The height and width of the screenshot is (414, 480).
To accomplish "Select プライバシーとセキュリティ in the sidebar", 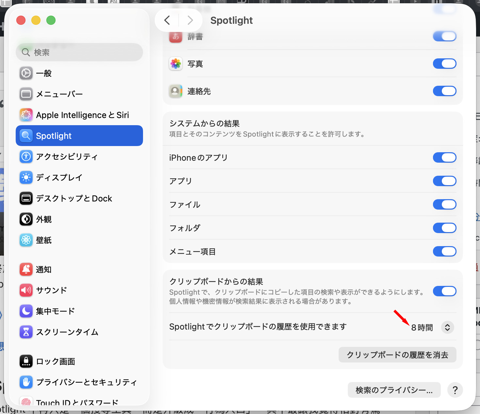I will coord(86,382).
